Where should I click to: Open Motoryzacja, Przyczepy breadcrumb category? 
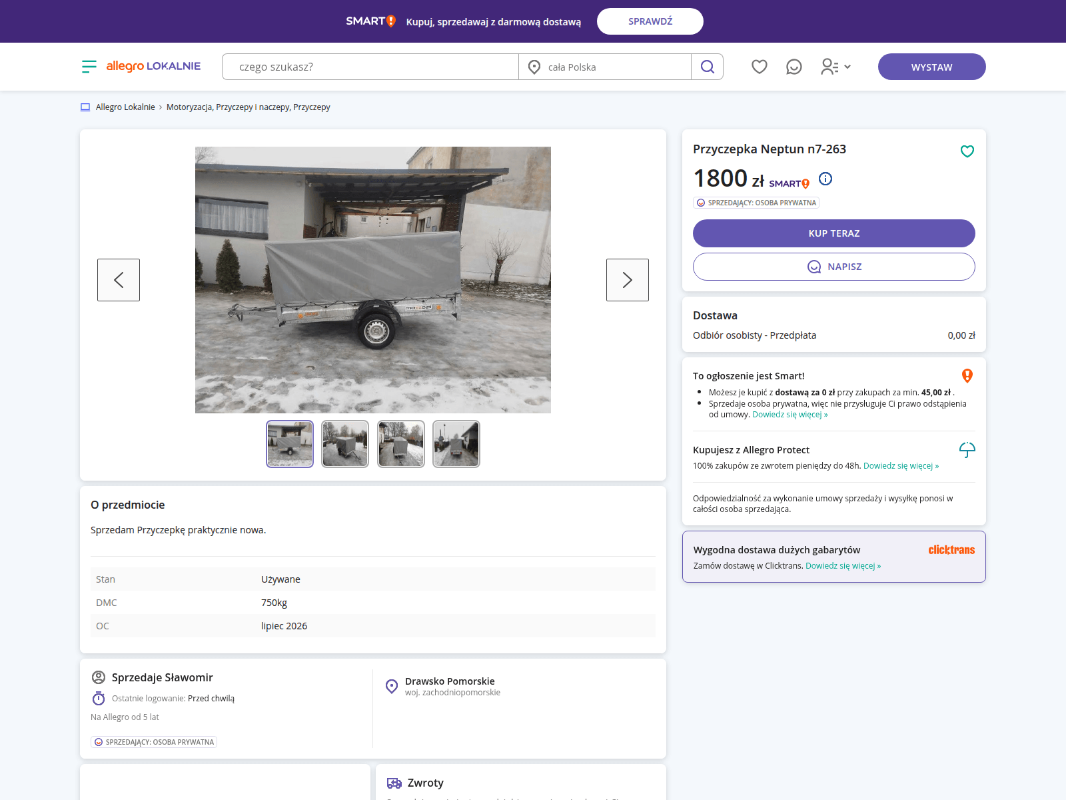tap(248, 107)
